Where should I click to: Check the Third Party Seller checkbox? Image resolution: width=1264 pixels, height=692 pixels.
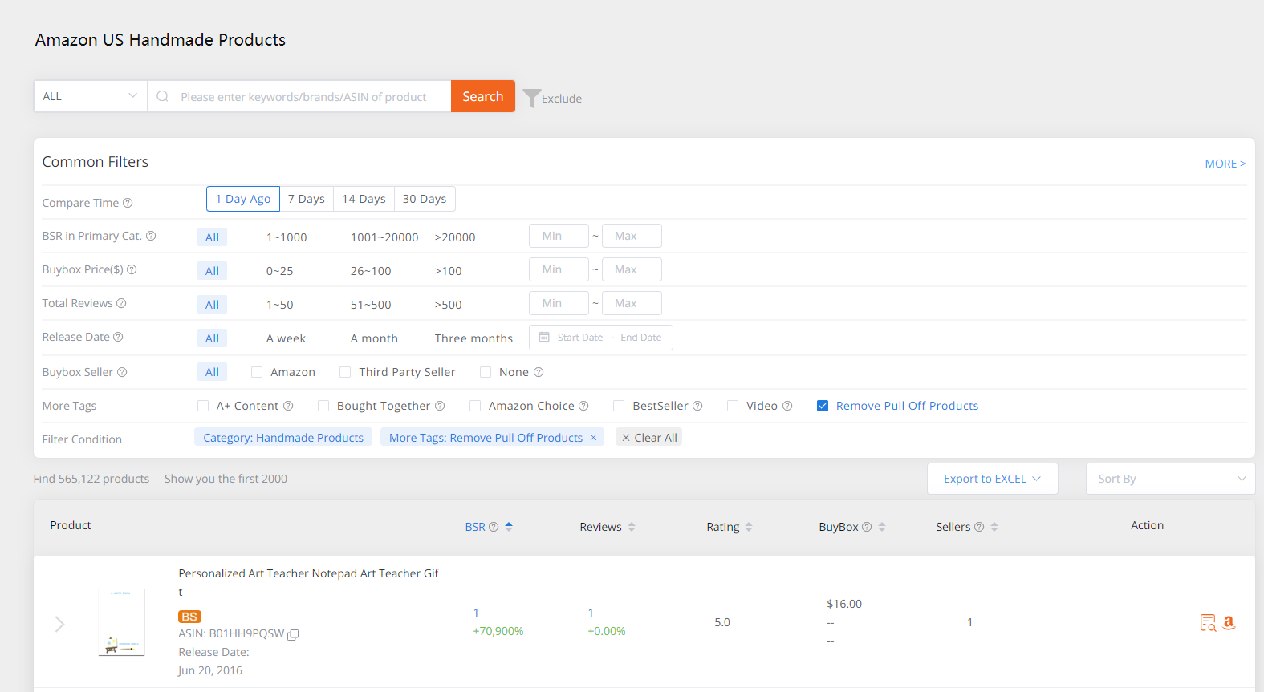345,372
